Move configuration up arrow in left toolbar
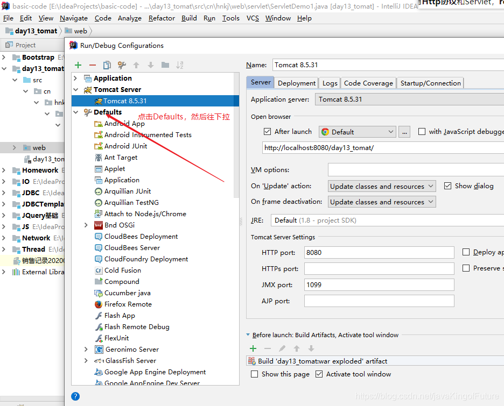Image resolution: width=504 pixels, height=406 pixels. pos(136,65)
